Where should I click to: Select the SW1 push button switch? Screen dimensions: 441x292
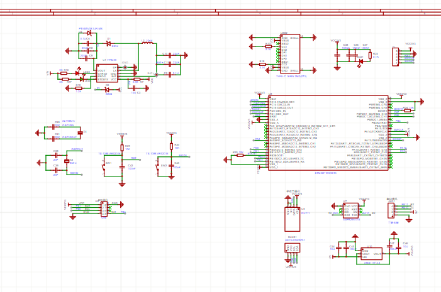[x=104, y=166]
